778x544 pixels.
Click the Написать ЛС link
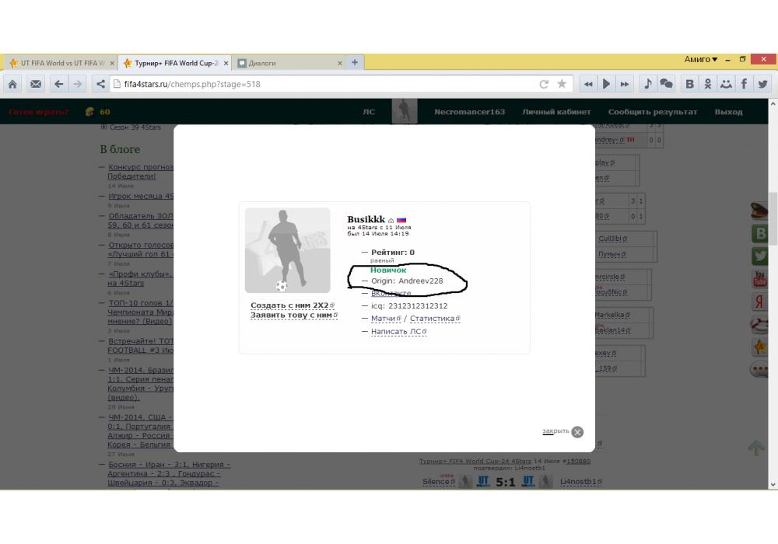(x=397, y=332)
